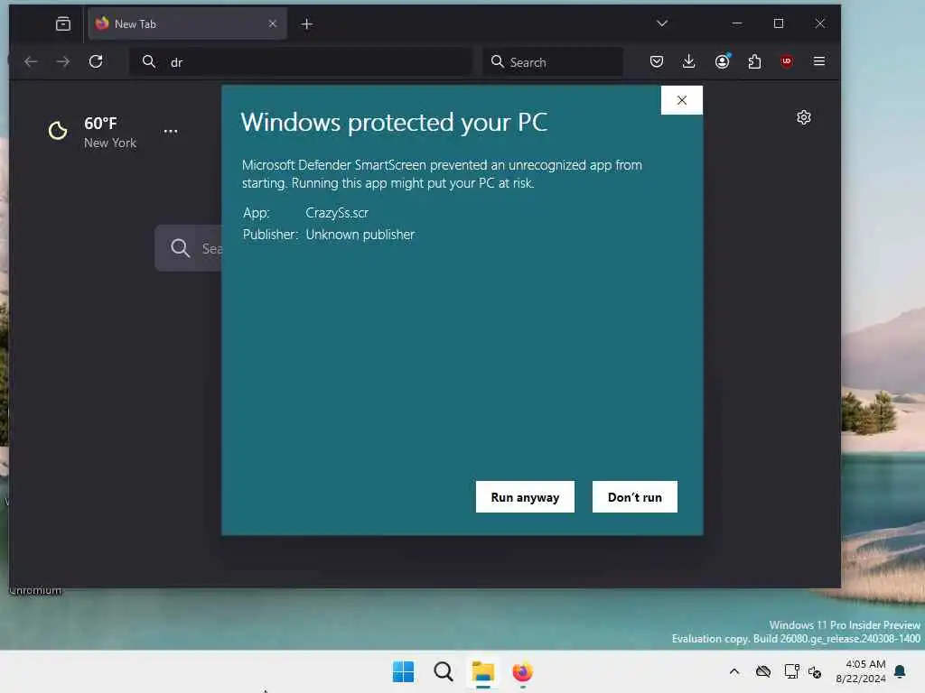Screen dimensions: 925x693
Task: Show hidden system tray icons
Action: tap(733, 671)
